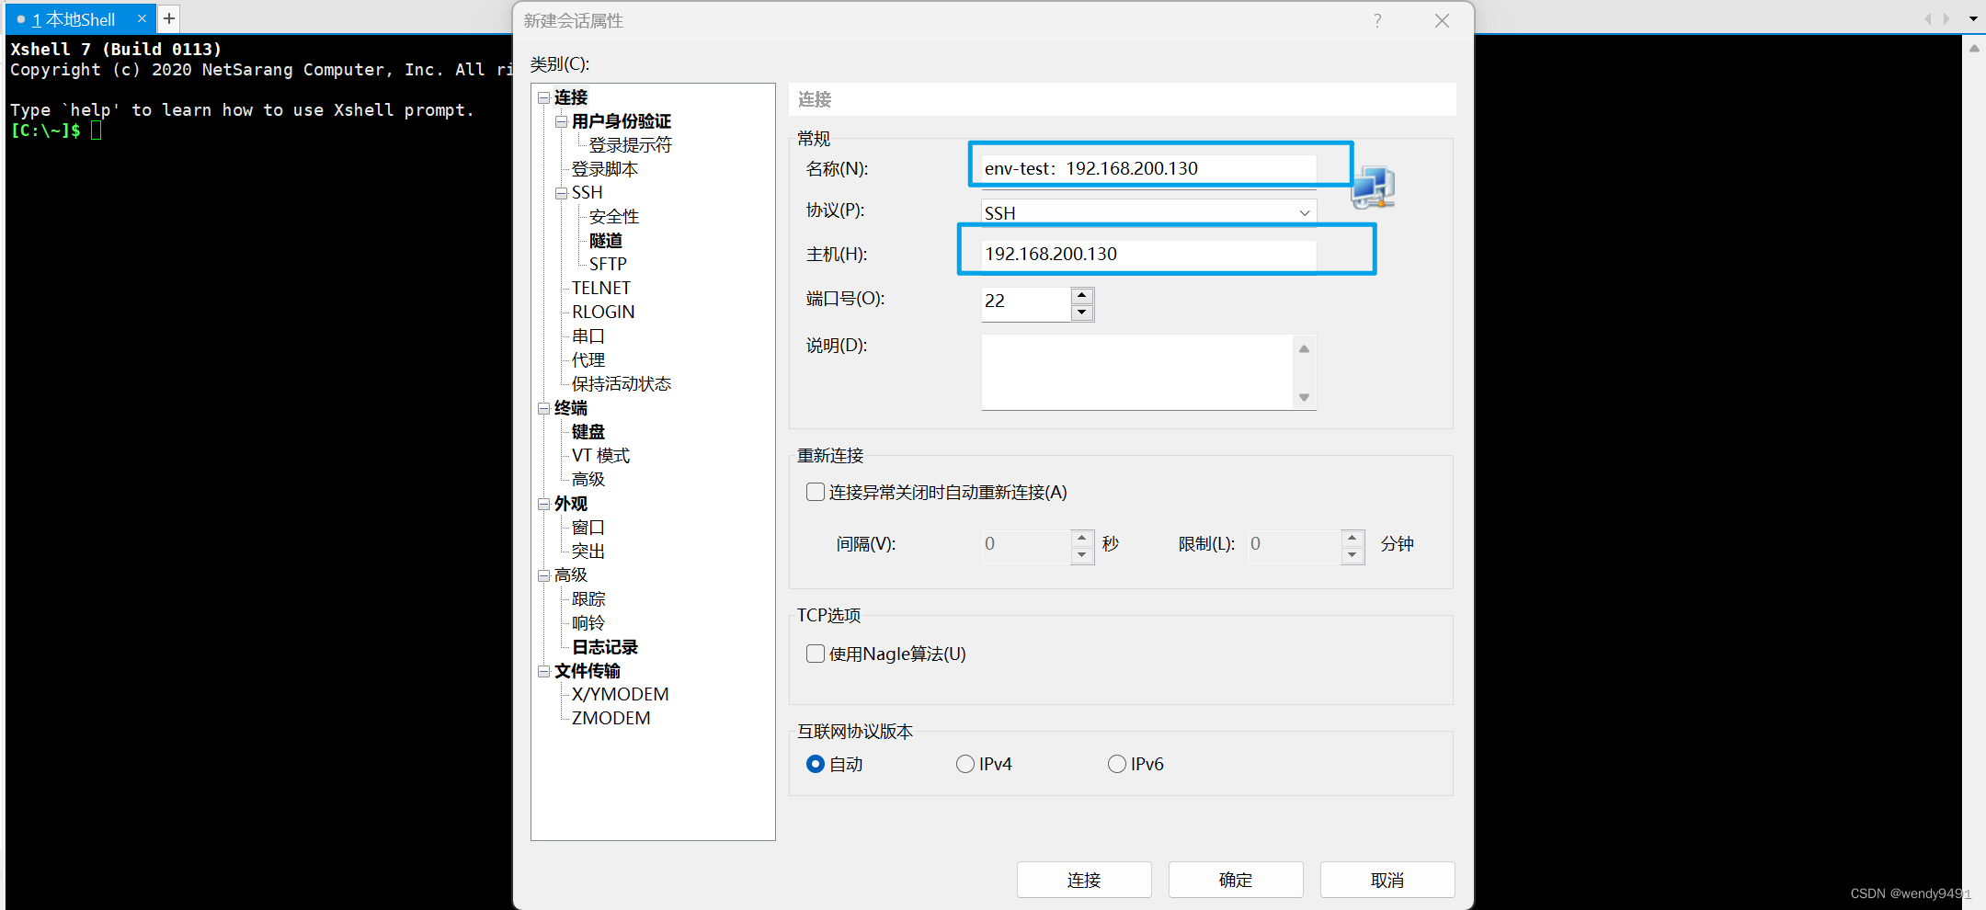The image size is (1986, 910).
Task: Open the tab list dropdown arrow at far right
Action: (x=1973, y=18)
